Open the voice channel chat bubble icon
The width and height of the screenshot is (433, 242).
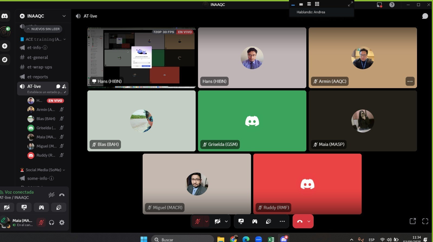(425, 16)
